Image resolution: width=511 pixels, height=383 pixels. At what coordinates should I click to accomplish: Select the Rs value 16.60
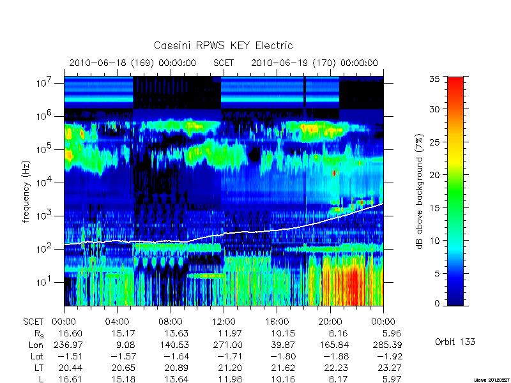70,333
